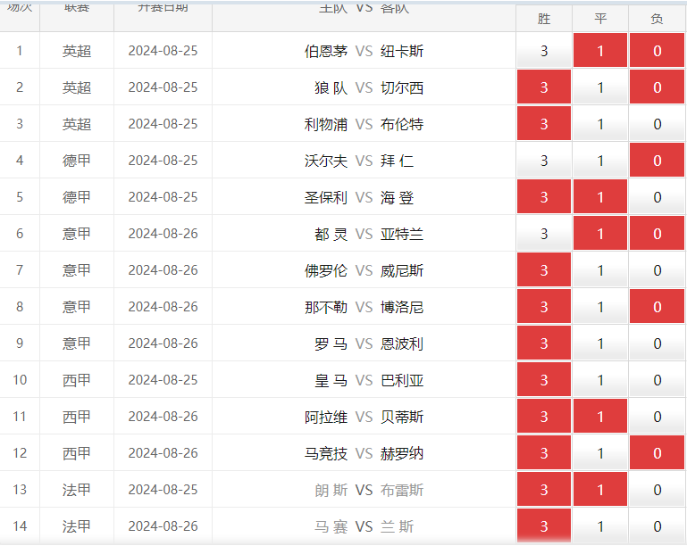Select draw (1) for 狼队 VS 切尔西
The image size is (687, 546).
(x=600, y=87)
